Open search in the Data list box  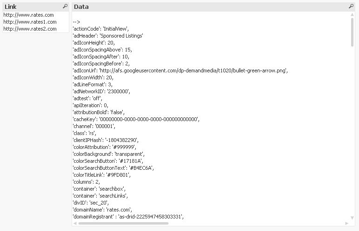351,6
